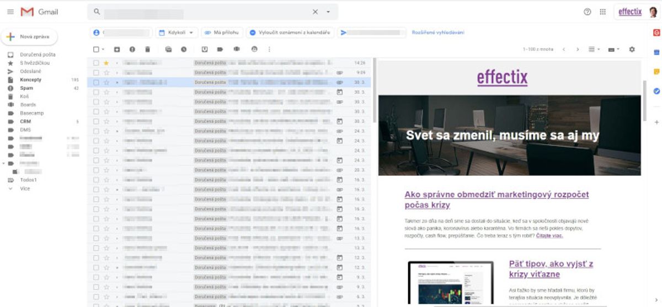Image resolution: width=662 pixels, height=307 pixels.
Task: Go to the previous page of results
Action: click(564, 49)
